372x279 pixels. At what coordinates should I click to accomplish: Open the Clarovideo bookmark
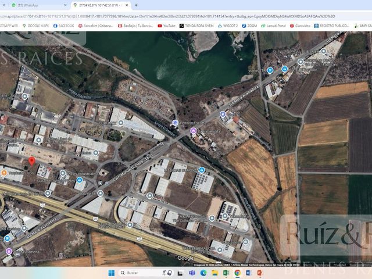pos(300,26)
